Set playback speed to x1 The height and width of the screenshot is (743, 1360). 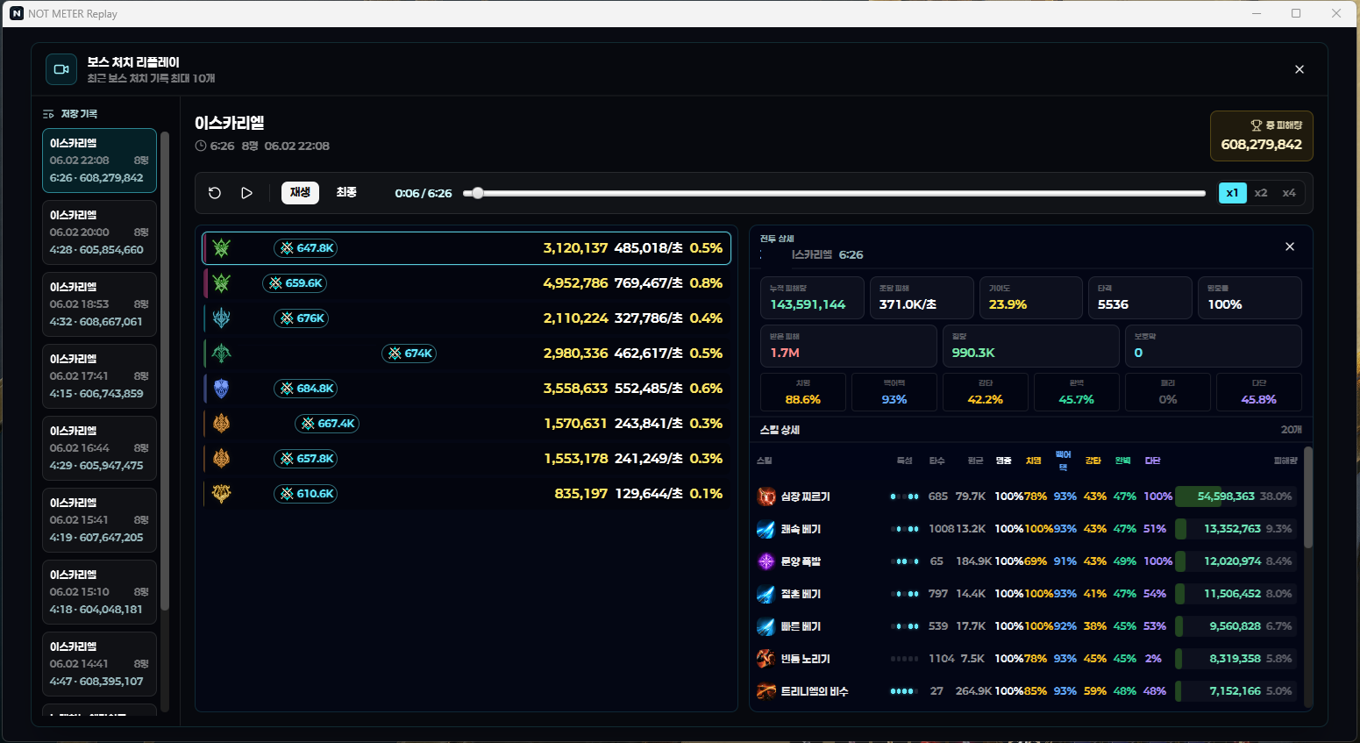point(1232,193)
